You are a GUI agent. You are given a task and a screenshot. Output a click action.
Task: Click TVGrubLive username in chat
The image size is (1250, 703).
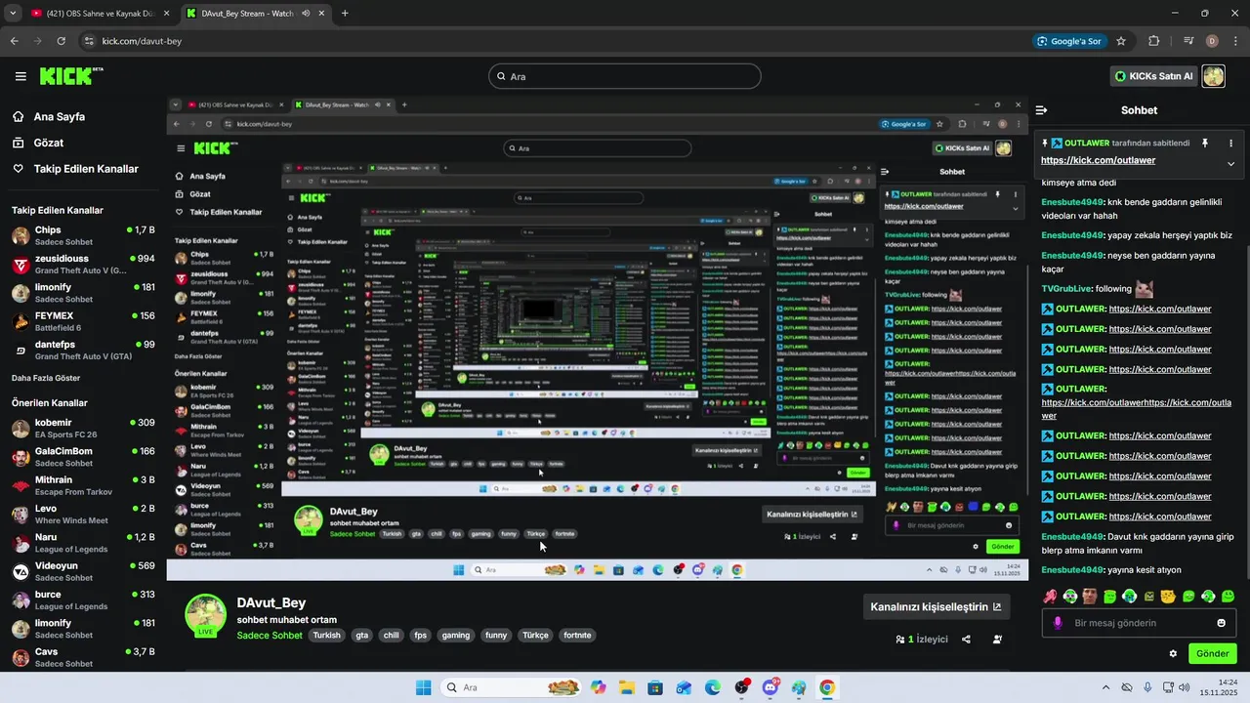[1065, 289]
